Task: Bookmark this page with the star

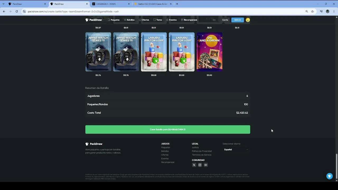Action: coord(312,11)
